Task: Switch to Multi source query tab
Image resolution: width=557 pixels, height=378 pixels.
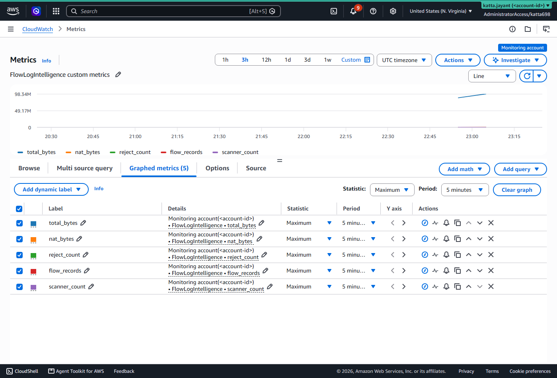Action: (85, 168)
